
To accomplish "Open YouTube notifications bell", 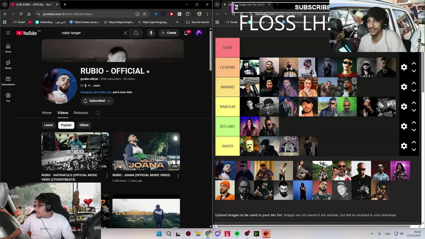I will pos(186,33).
